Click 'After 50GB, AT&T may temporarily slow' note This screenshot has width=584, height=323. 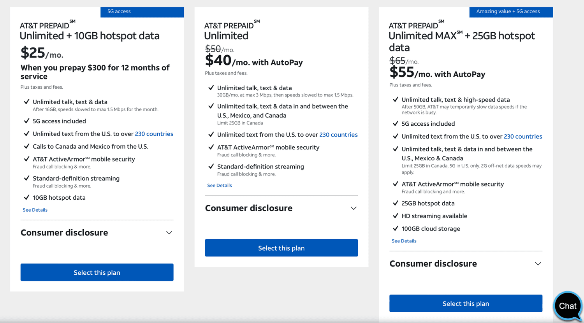(464, 109)
